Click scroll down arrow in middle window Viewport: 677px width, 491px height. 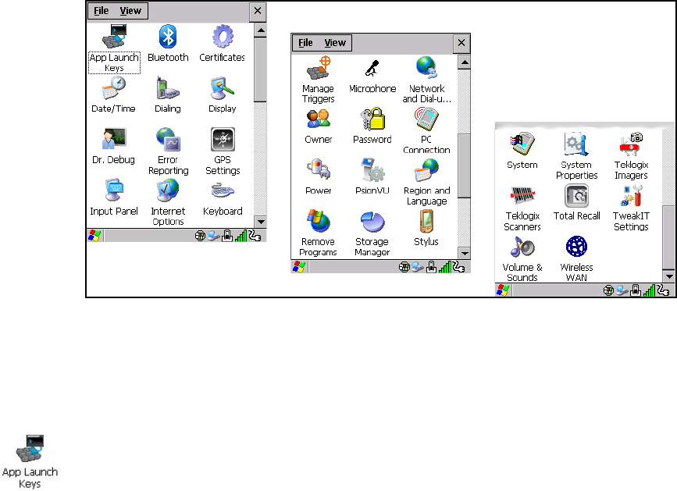[464, 253]
